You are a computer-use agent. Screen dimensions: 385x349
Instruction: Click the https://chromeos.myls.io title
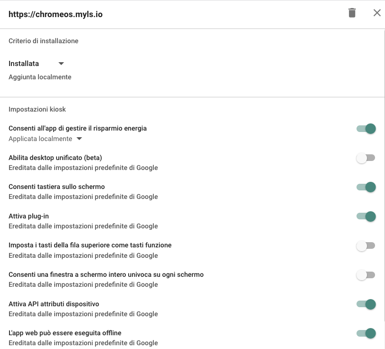click(x=56, y=14)
